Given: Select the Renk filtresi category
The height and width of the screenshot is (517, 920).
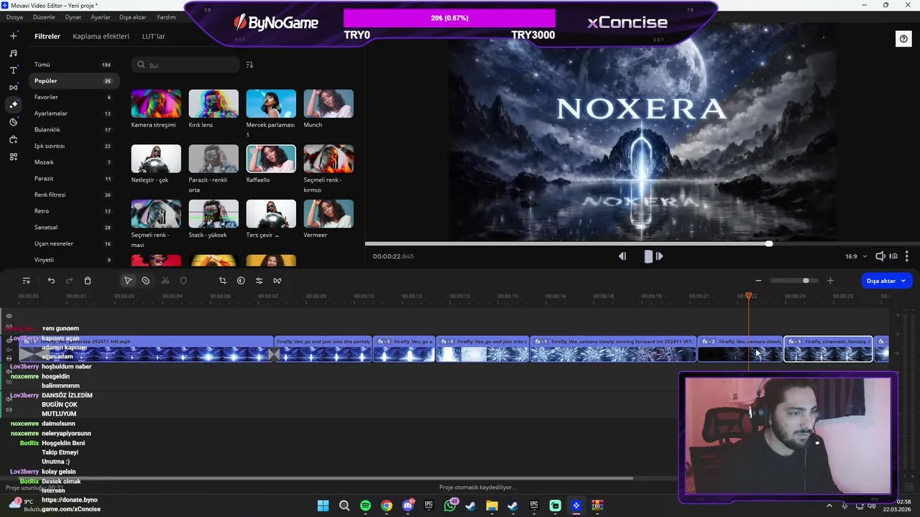Looking at the screenshot, I should coord(74,195).
